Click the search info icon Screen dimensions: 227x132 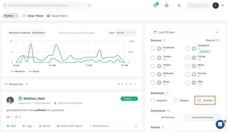pos(90,6)
